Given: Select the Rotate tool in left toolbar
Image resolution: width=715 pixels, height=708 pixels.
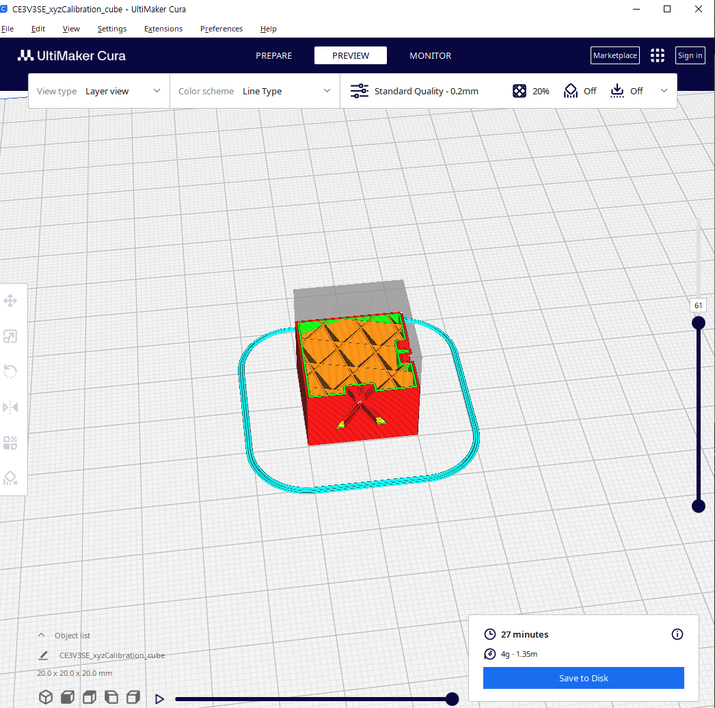Looking at the screenshot, I should [10, 372].
